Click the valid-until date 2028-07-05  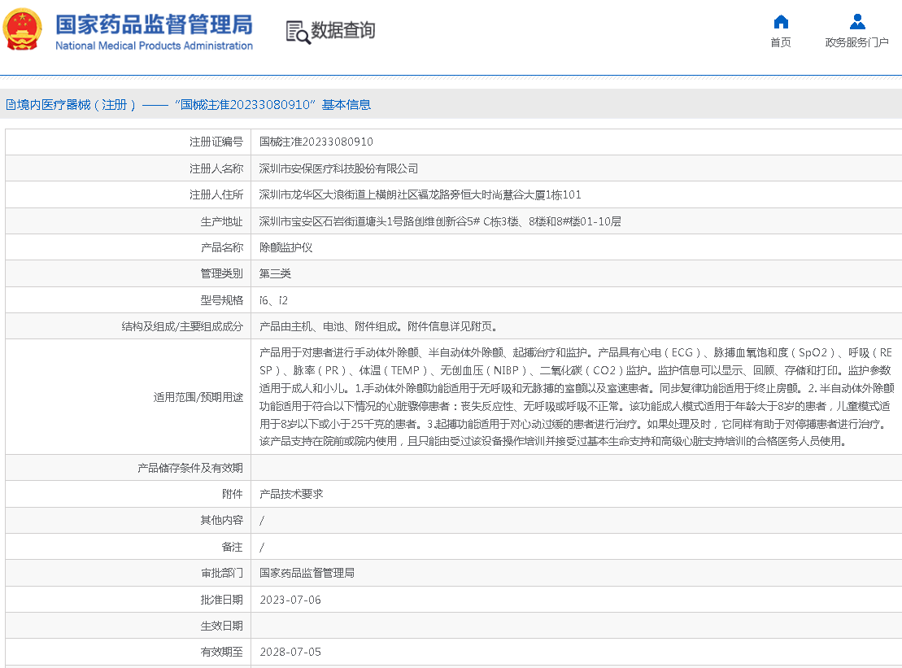[x=290, y=652]
